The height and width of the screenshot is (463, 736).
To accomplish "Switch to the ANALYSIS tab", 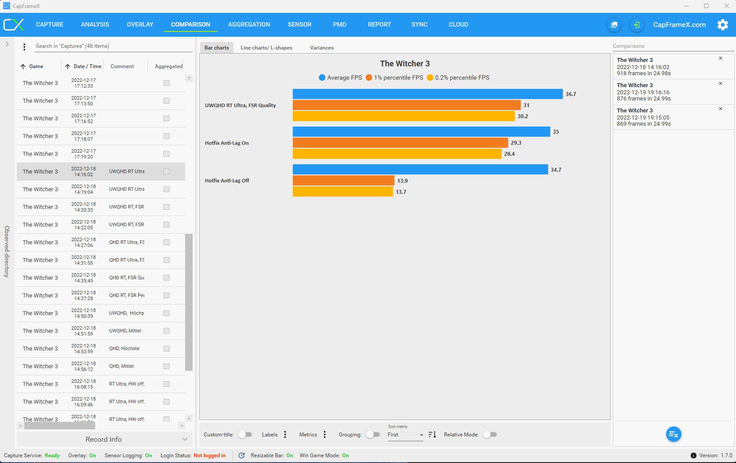I will click(x=95, y=24).
